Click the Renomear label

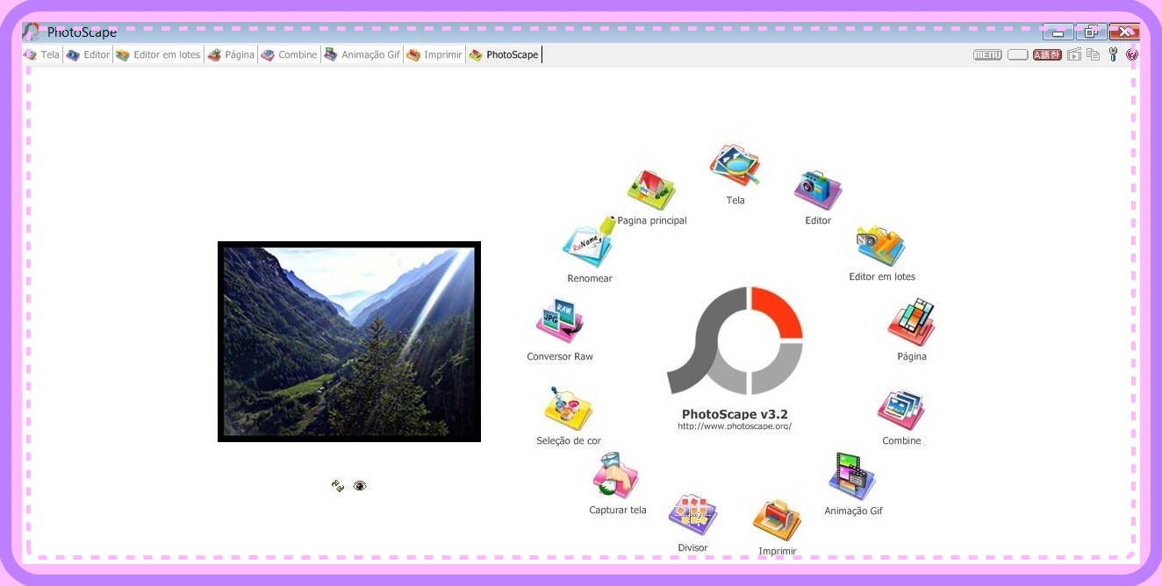point(590,278)
